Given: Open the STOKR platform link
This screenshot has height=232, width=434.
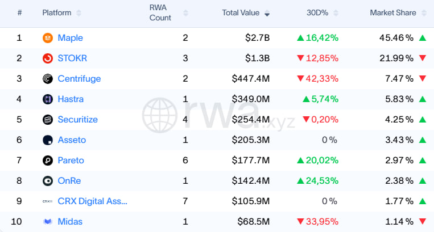Looking at the screenshot, I should pyautogui.click(x=72, y=58).
